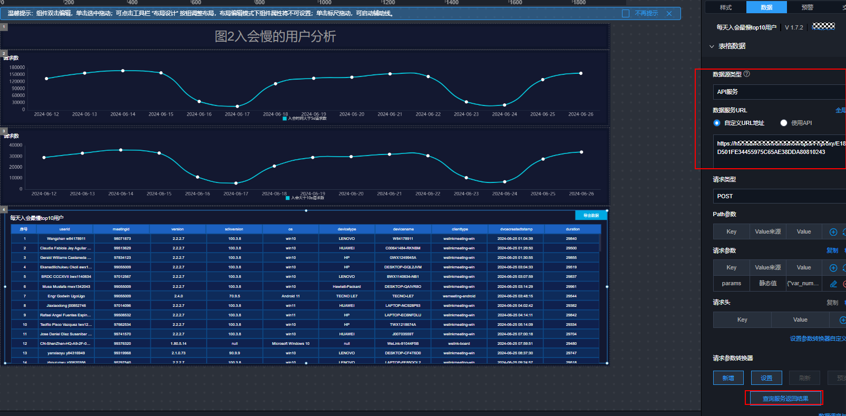This screenshot has height=416, width=846.
Task: Select the 自定义URL地址 radio button
Action: tap(717, 123)
